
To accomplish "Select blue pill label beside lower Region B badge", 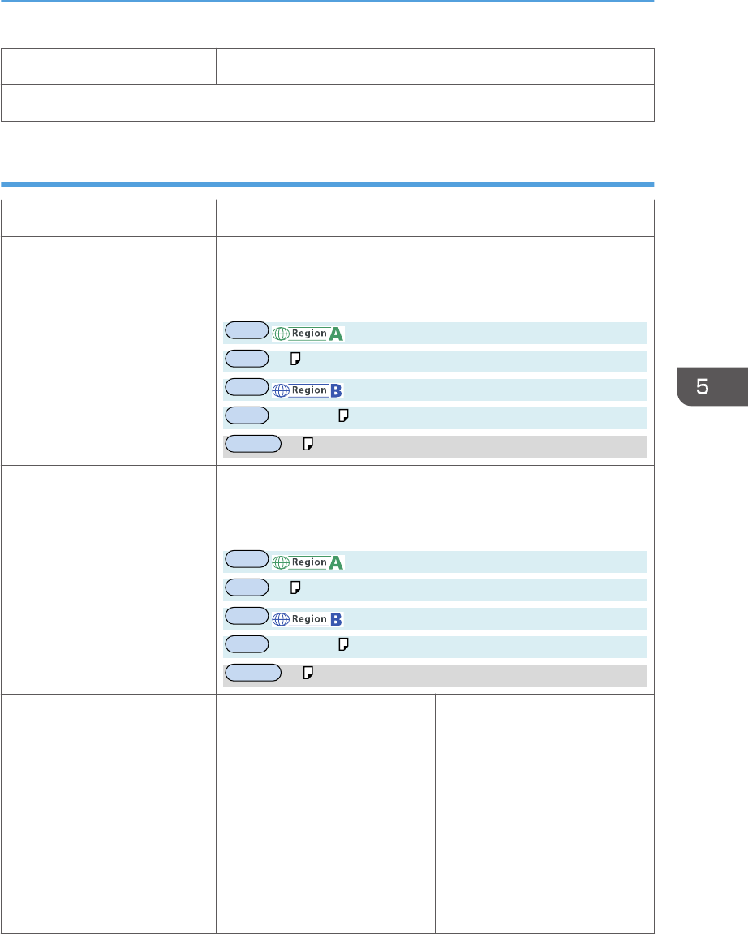I will coord(247,616).
